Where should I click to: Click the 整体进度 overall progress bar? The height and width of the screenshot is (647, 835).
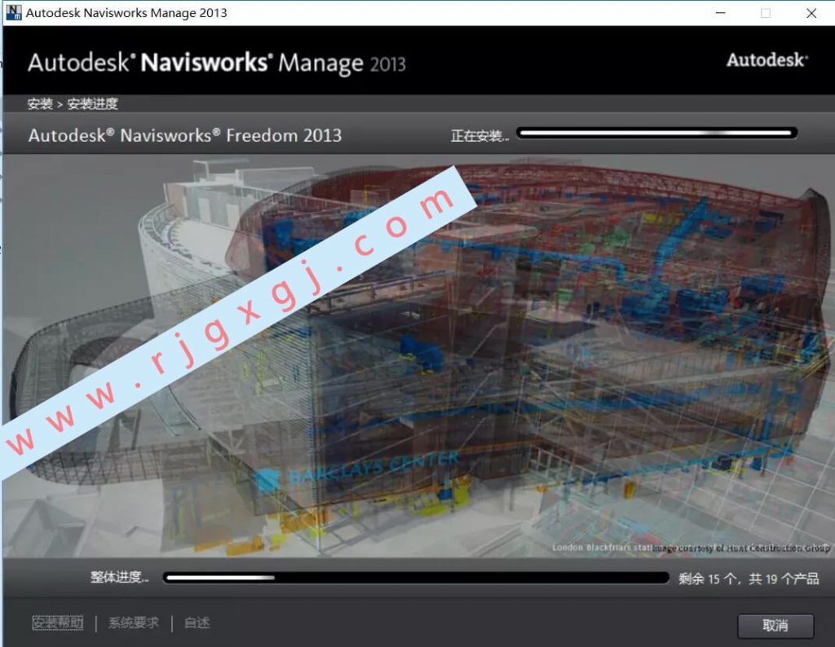tap(416, 578)
